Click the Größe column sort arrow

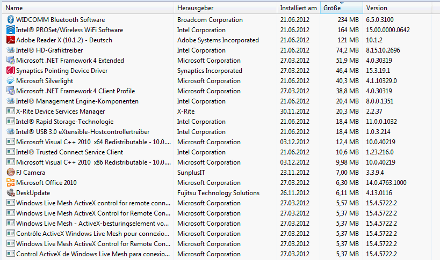(x=342, y=4)
